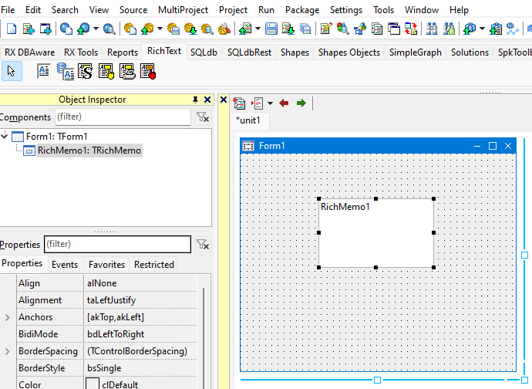Switch to the Events tab
532x389 pixels.
65,265
